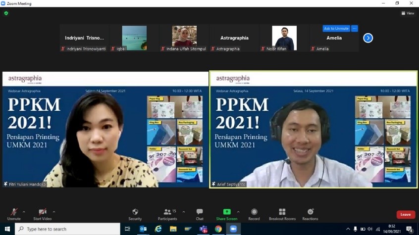Viewport: 419px width, 235px height.
Task: Open Outlook from the taskbar
Action: [x=143, y=229]
